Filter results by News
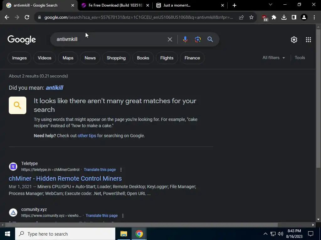Viewport: 321px width, 240px height. click(90, 58)
